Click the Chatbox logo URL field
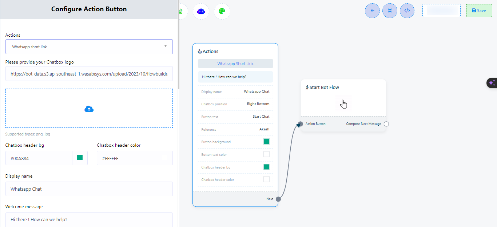The image size is (497, 227). (89, 74)
